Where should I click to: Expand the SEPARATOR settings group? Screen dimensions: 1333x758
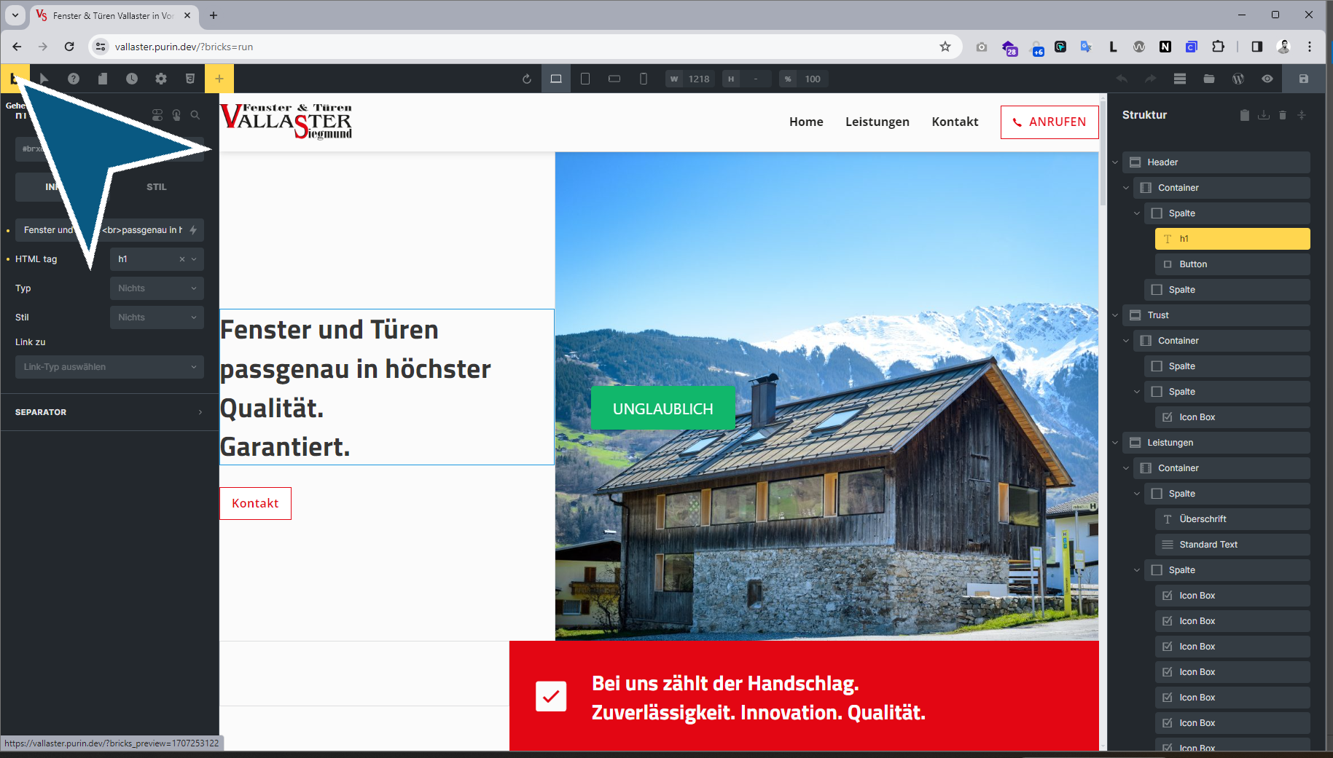click(x=109, y=412)
